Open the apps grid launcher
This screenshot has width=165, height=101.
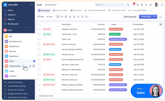click(162, 5)
